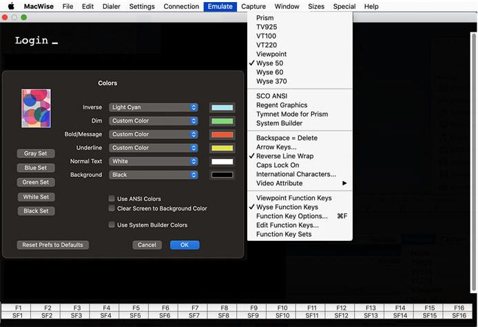Apply the Black Set preset

36,211
